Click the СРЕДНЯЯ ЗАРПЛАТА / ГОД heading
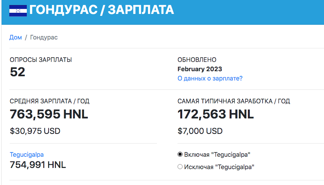This screenshot has height=185, width=324. pos(50,101)
